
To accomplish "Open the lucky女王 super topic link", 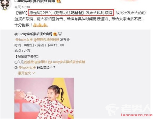I will pyautogui.click(x=26, y=40).
